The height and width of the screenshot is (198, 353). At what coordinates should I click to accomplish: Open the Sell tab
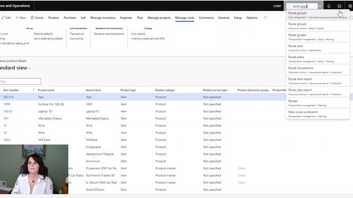[83, 18]
